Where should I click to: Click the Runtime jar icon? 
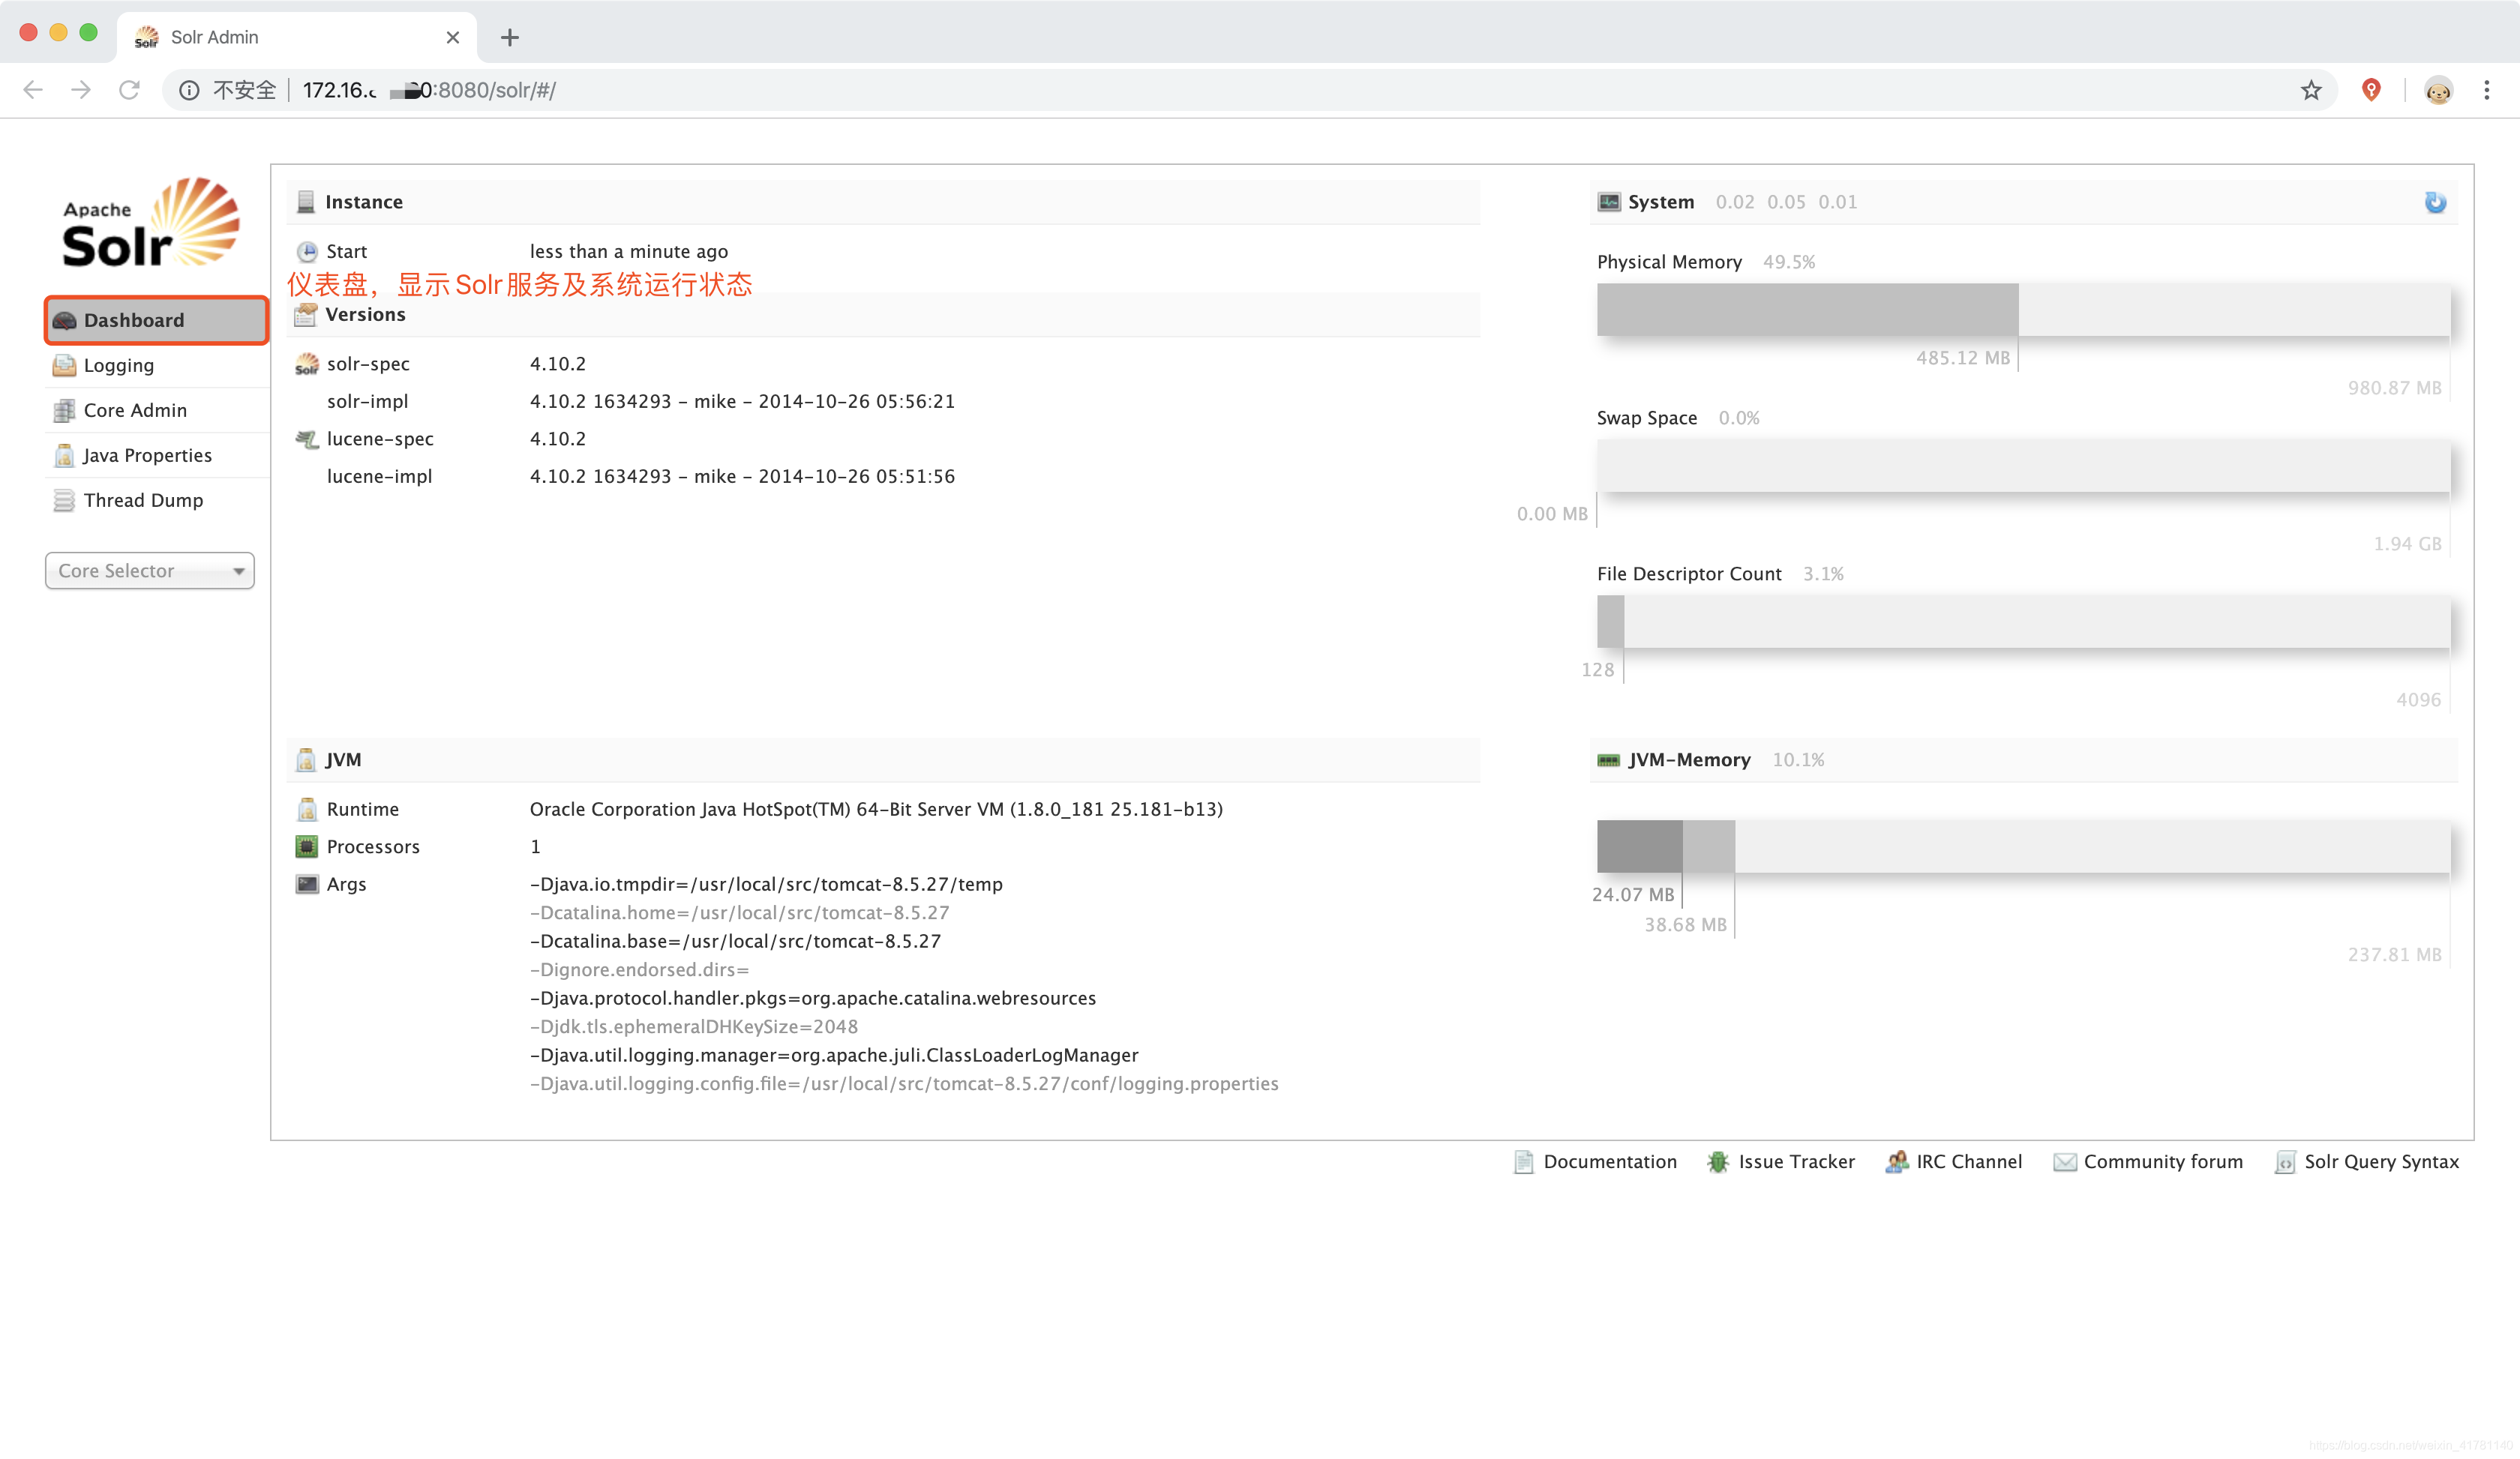coord(307,810)
